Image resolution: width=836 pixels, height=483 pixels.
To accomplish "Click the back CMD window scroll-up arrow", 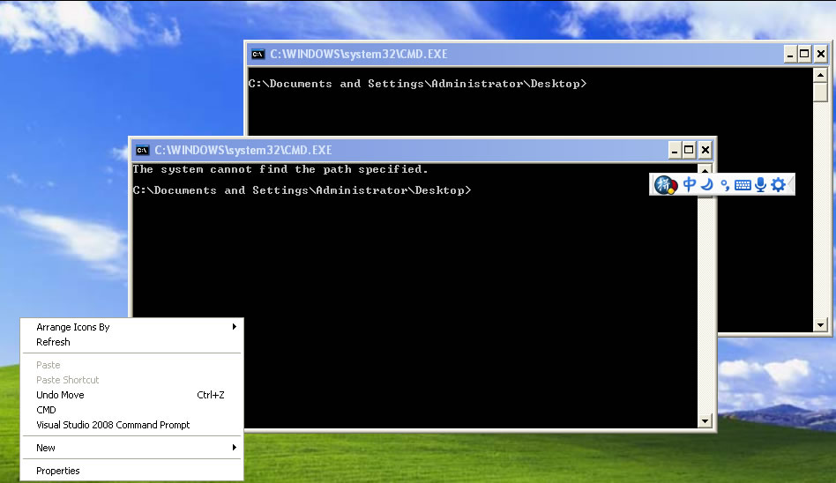I will tap(820, 75).
